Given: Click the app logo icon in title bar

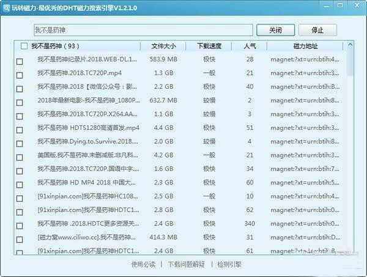Looking at the screenshot, I should pyautogui.click(x=7, y=8).
